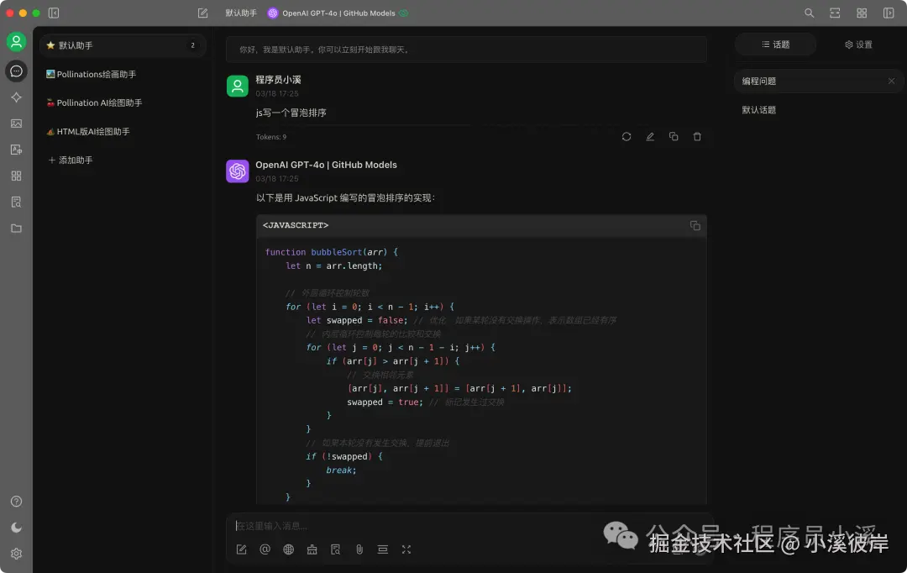Viewport: 907px width, 573px height.
Task: Toggle the dark mode moon icon
Action: click(x=16, y=528)
